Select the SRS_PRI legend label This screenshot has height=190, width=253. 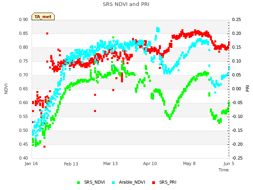(168, 182)
